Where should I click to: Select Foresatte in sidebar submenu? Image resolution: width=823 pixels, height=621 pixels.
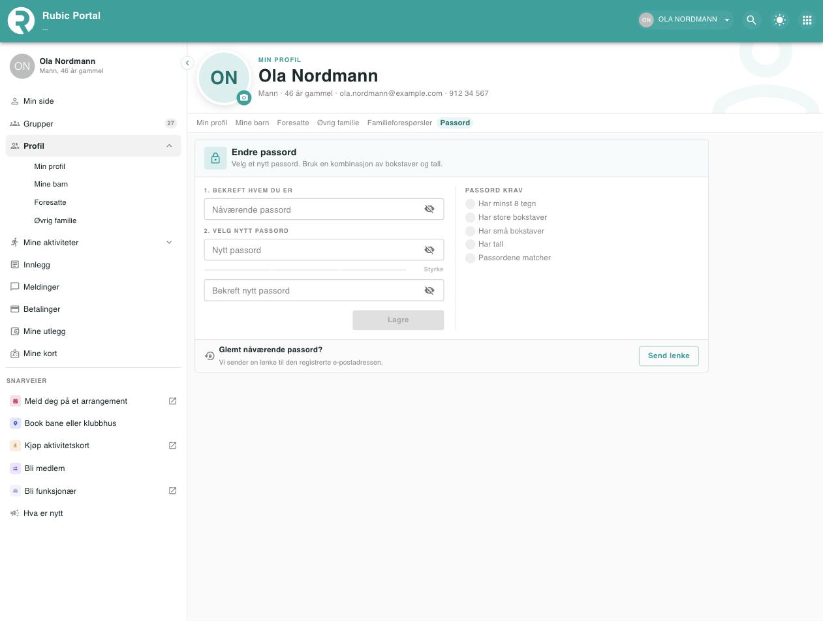50,202
